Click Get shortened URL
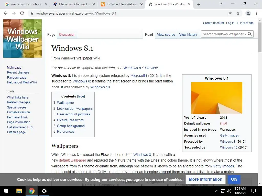The image size is (262, 196). 20,127
